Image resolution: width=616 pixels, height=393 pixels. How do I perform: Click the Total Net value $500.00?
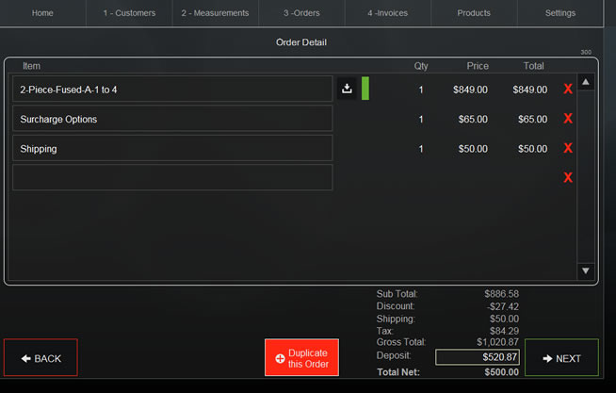pos(502,372)
